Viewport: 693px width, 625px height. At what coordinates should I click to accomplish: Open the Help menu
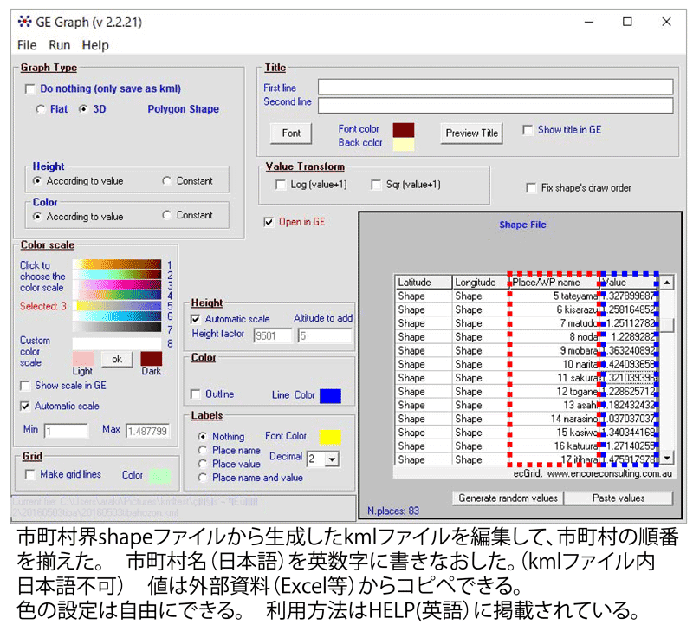coord(95,45)
